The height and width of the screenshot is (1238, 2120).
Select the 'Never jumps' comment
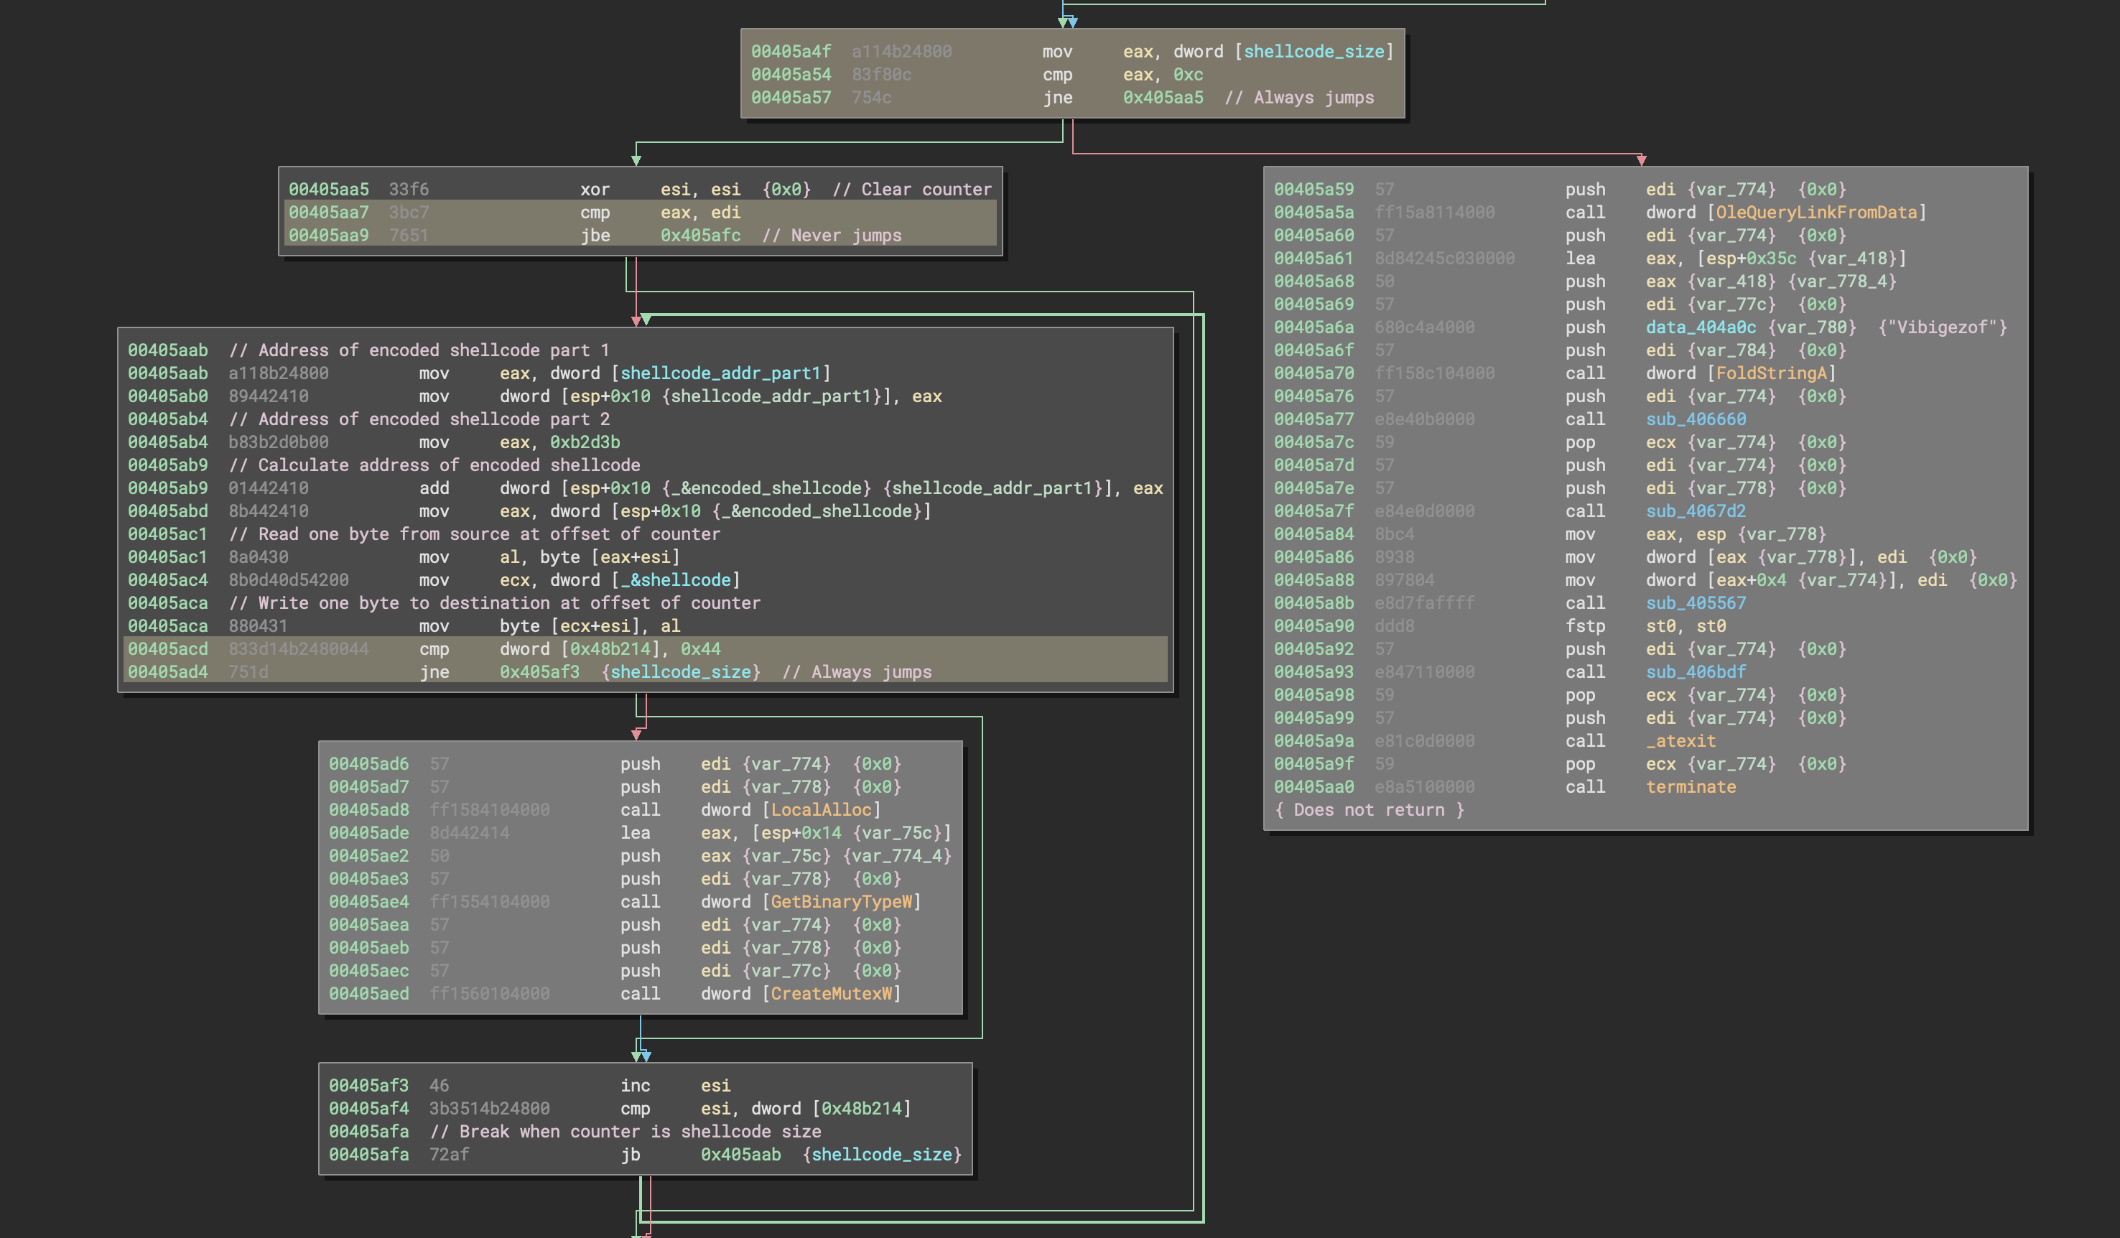[x=831, y=236]
